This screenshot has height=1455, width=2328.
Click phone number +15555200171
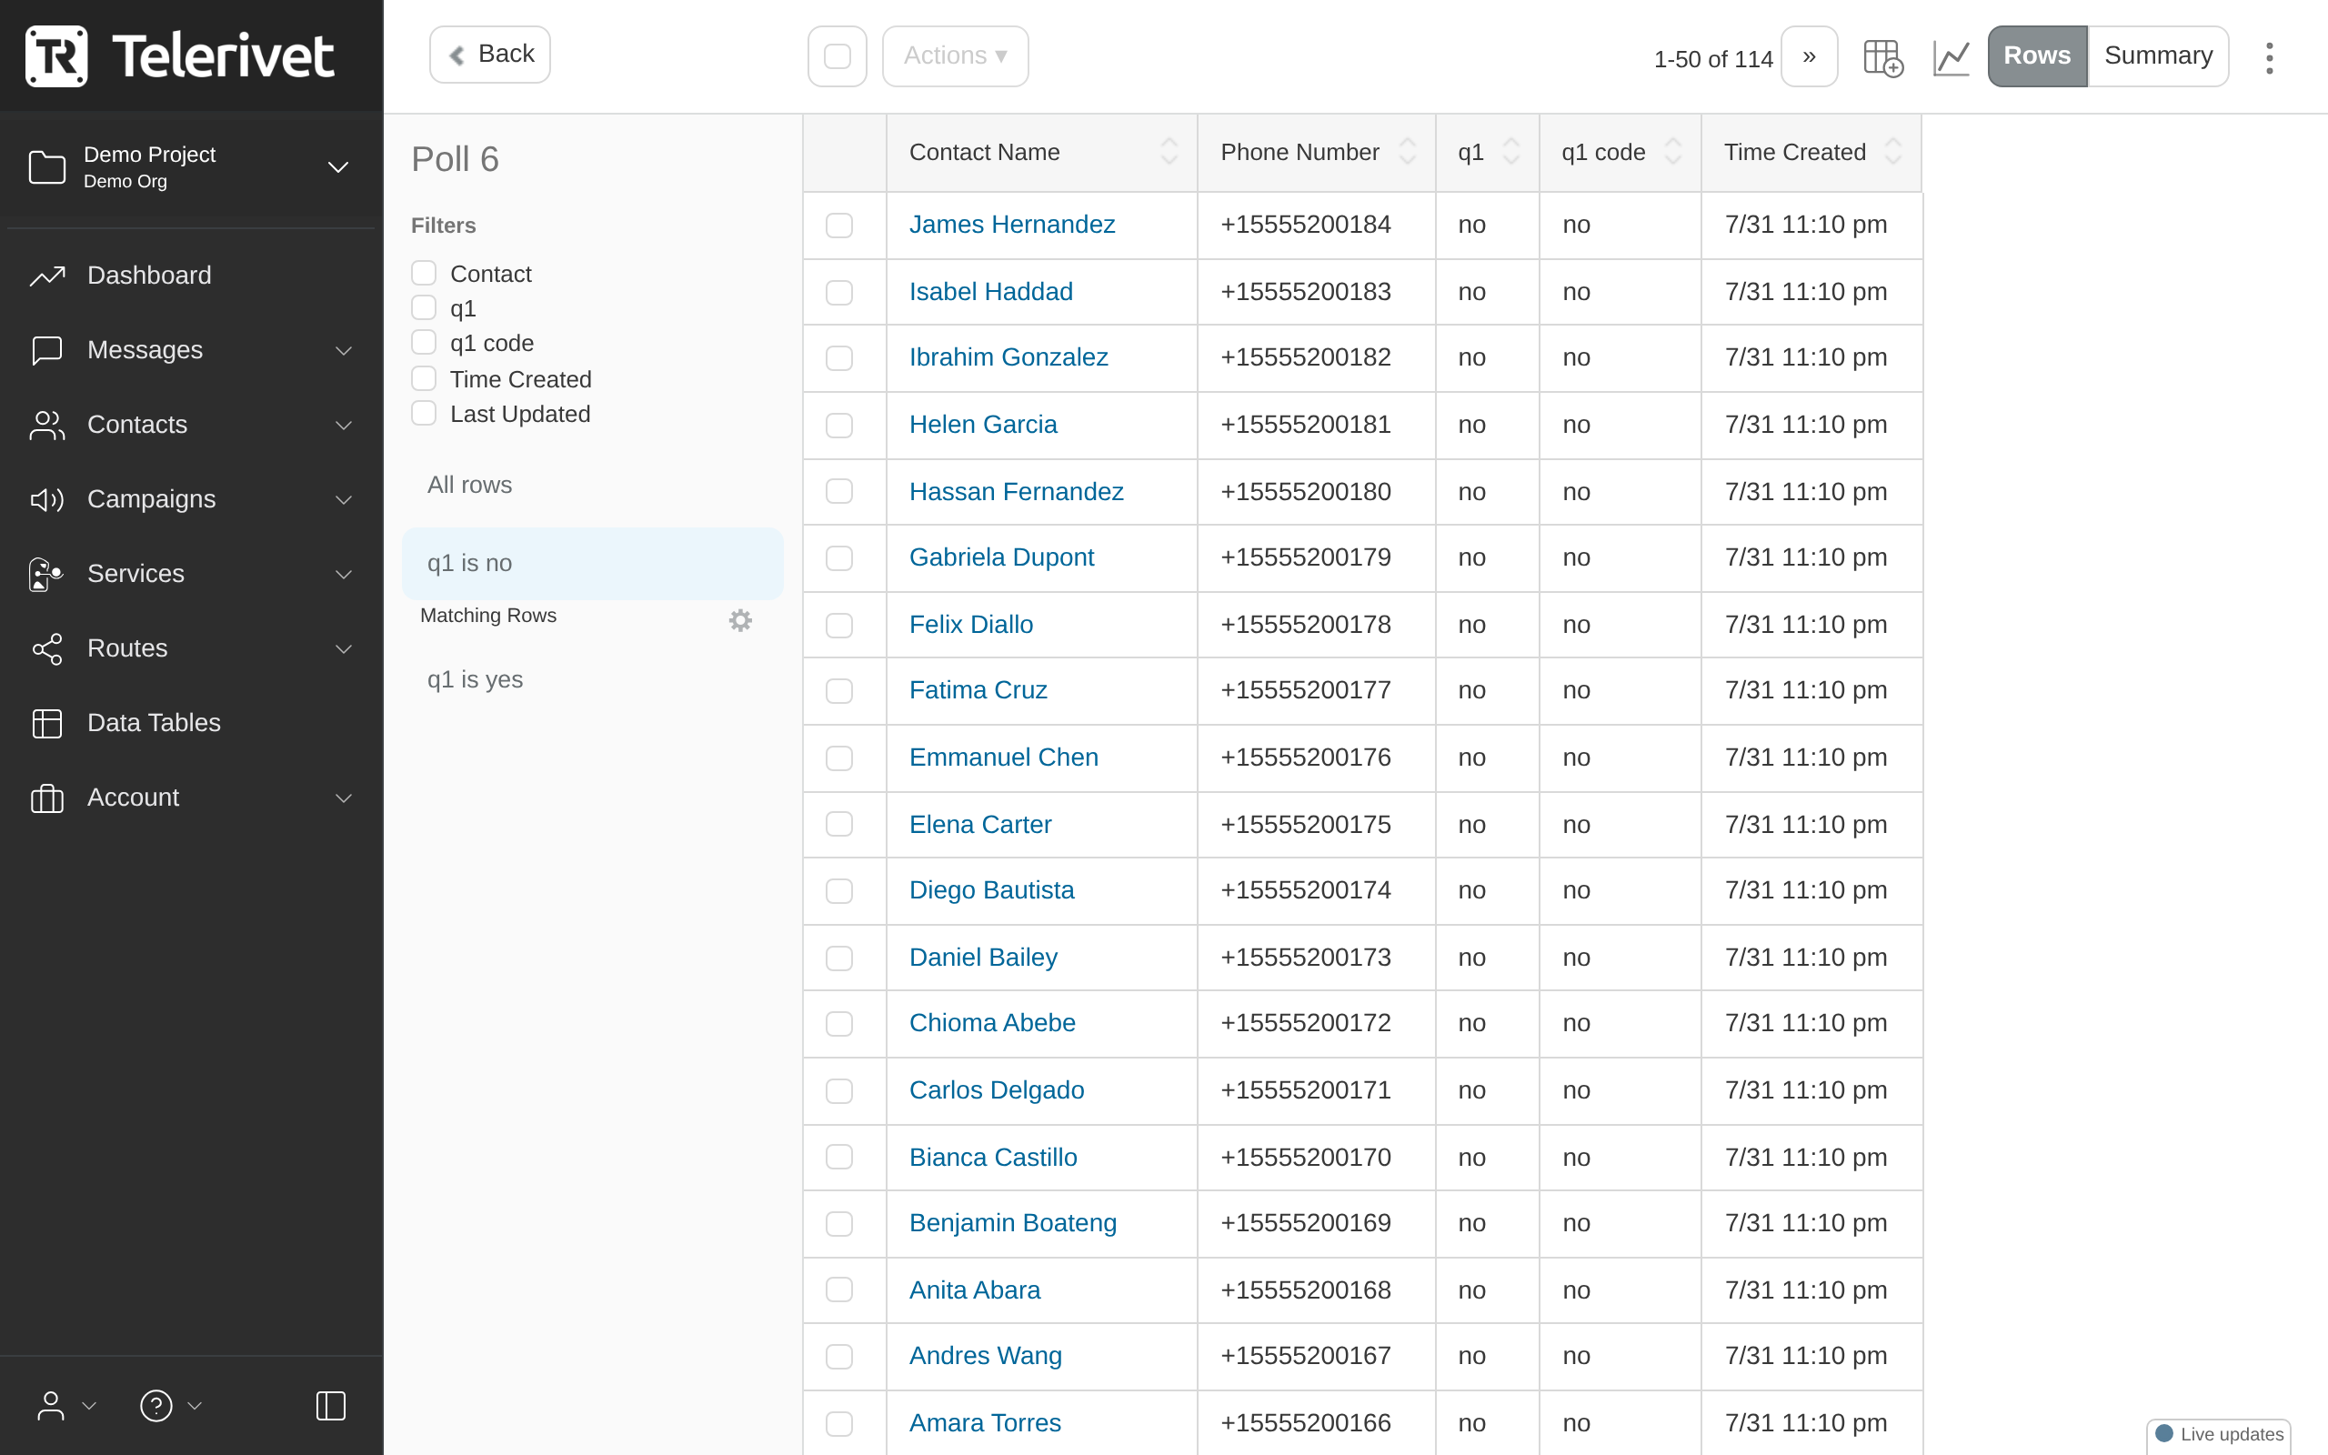1306,1090
